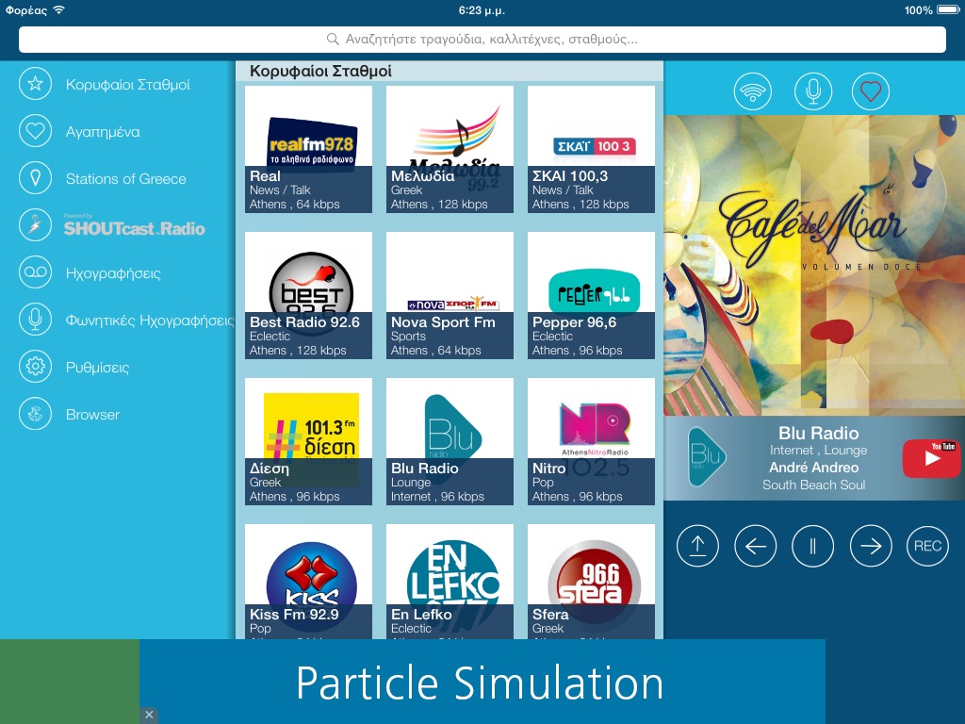Image resolution: width=965 pixels, height=724 pixels.
Task: Open Φωνητικές Ηχογραφήσεις menu
Action: tap(150, 321)
